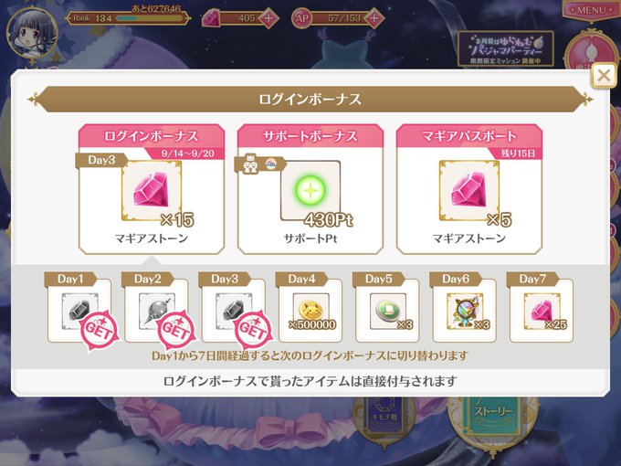The image size is (621, 466).
Task: Open the pajama party mission banner
Action: click(x=506, y=48)
